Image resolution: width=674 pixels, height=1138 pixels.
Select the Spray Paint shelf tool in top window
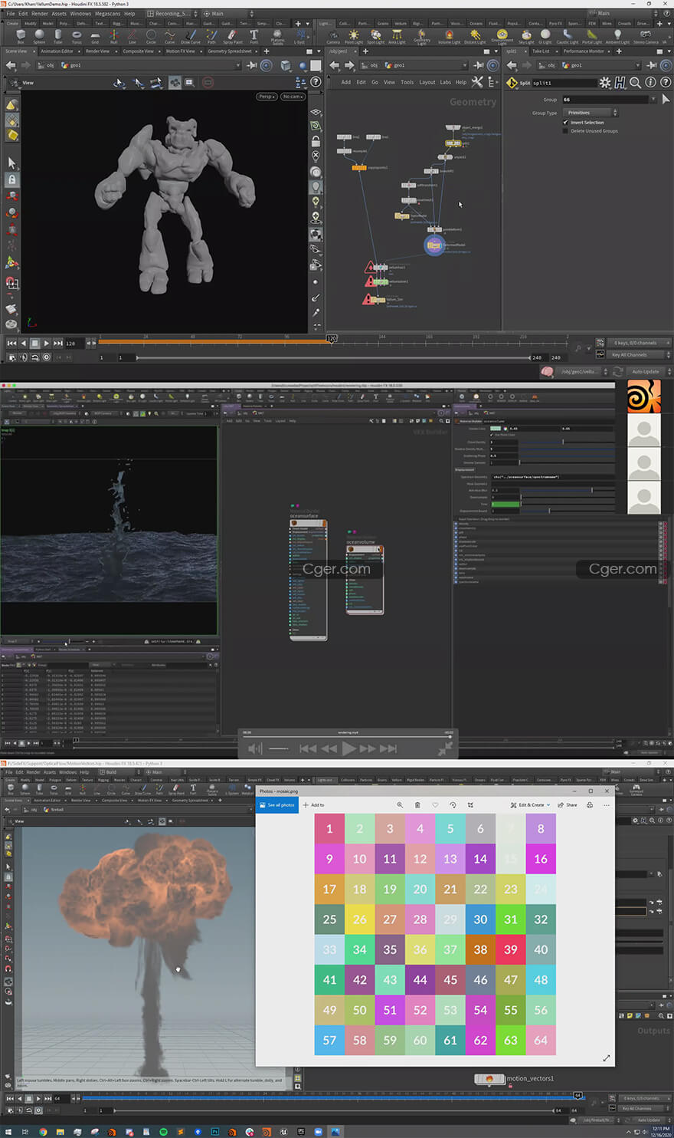pyautogui.click(x=233, y=36)
